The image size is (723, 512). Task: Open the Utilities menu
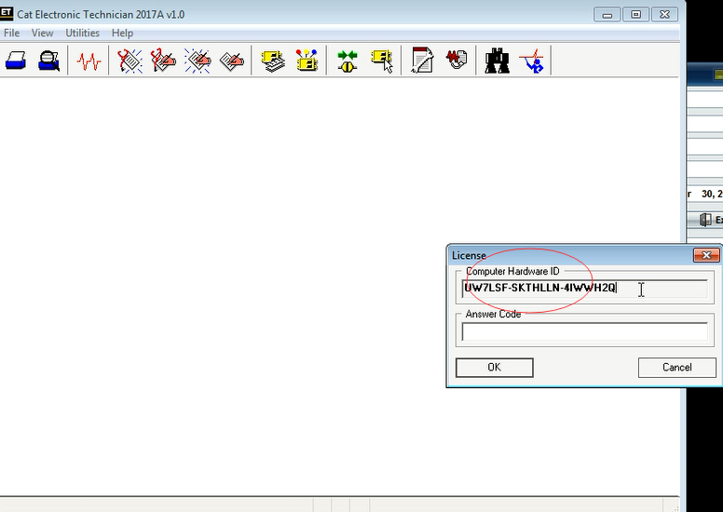pyautogui.click(x=83, y=34)
